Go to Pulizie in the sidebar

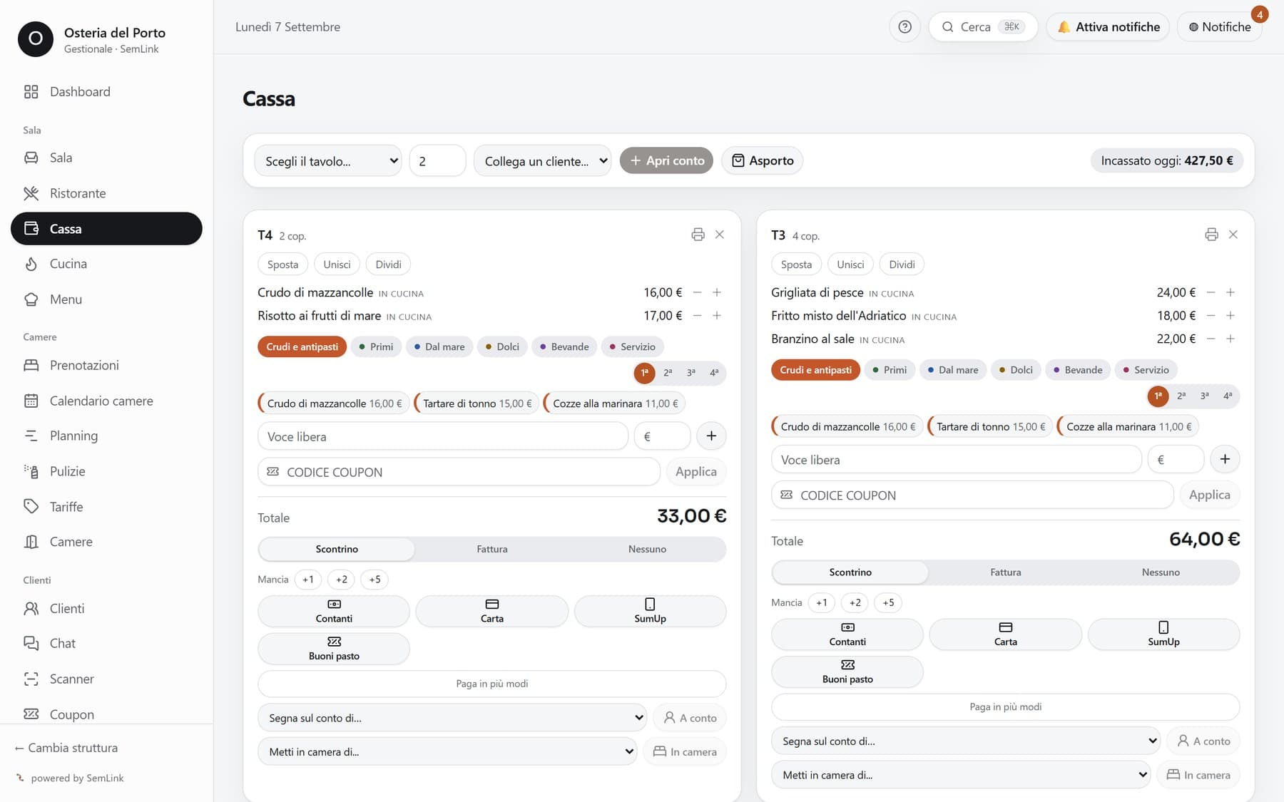(106, 471)
